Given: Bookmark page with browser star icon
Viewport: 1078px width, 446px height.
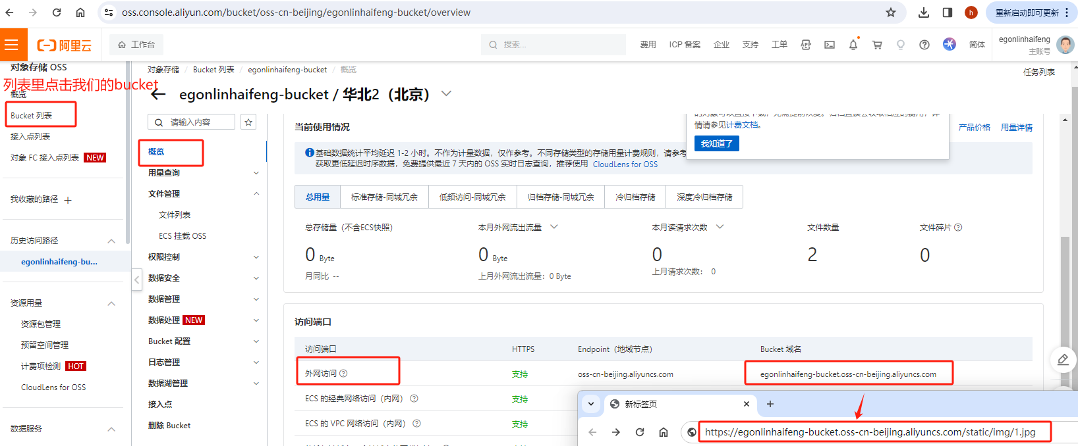Looking at the screenshot, I should click(x=891, y=12).
